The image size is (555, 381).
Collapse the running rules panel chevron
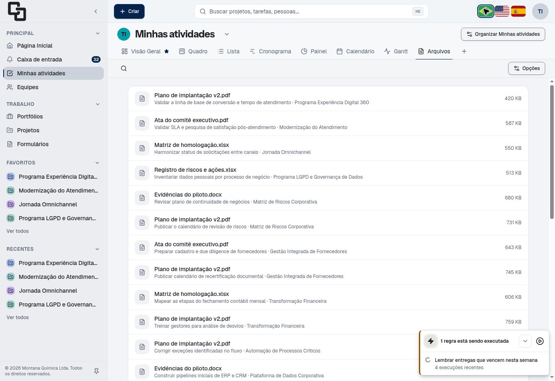click(525, 341)
